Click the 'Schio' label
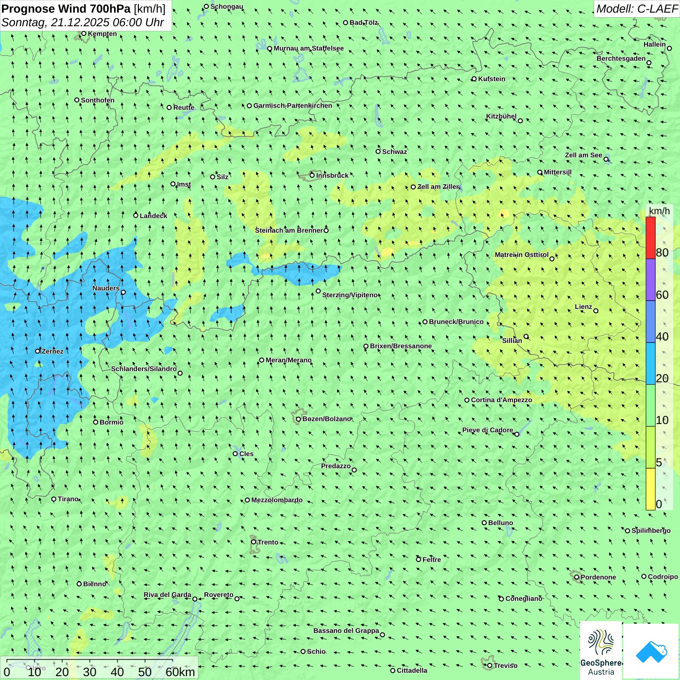The width and height of the screenshot is (680, 680). coord(316,651)
